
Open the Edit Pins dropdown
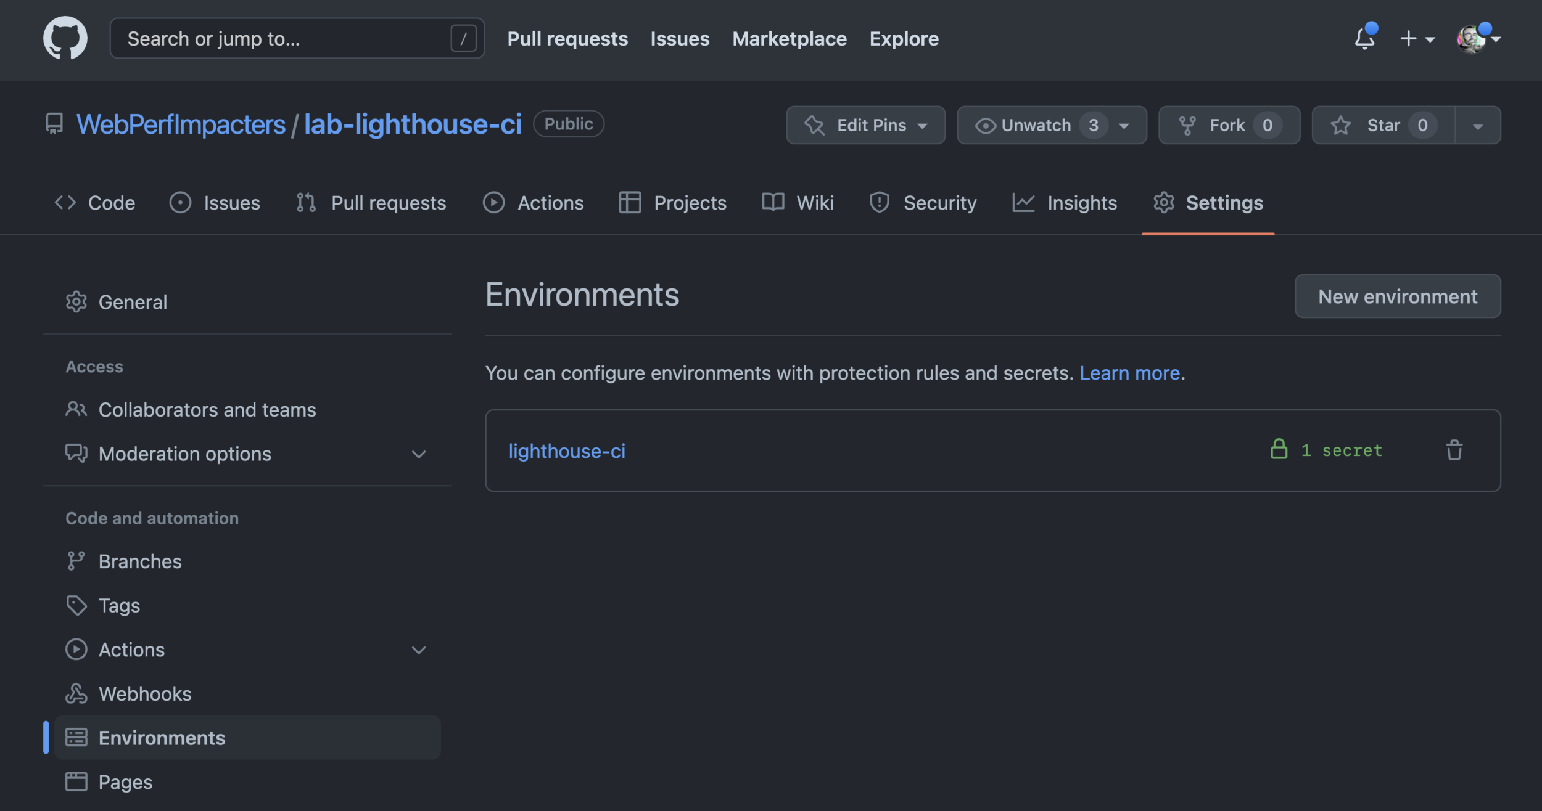865,126
